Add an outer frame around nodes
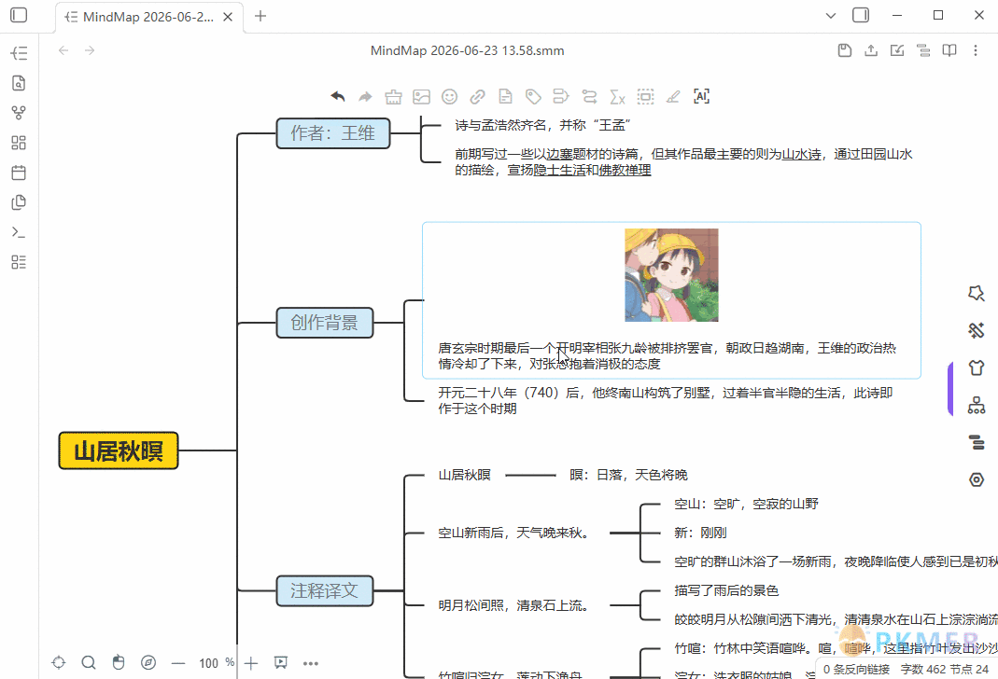Screen dimensions: 998x679 point(645,97)
